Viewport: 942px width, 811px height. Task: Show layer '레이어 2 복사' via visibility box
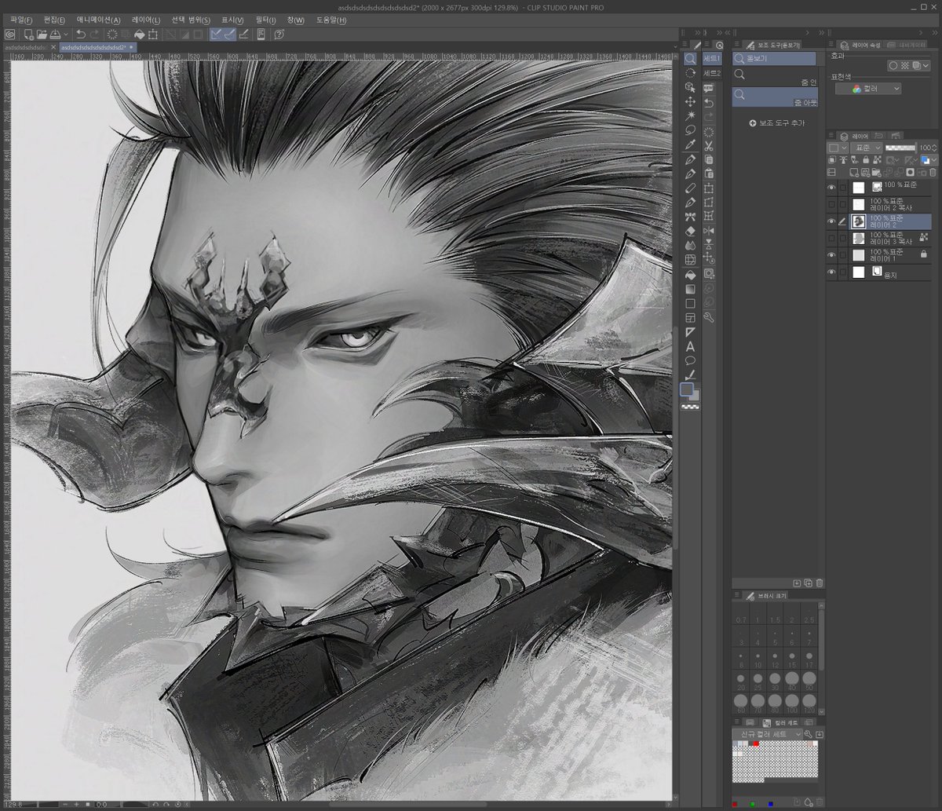(x=831, y=204)
